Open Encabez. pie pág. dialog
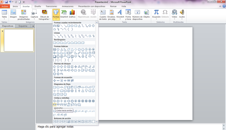 tap(111, 15)
